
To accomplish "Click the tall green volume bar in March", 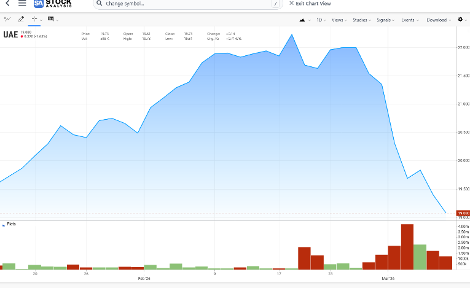I will pos(420,257).
